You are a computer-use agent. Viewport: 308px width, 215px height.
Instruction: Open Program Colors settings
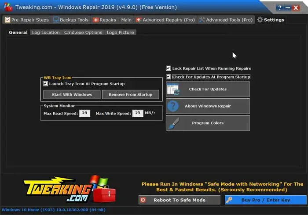(208, 123)
